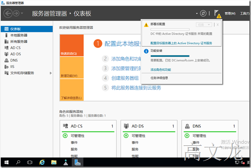Dismiss the 部署后配置 notification
Image resolution: width=251 pixels, height=168 pixels.
click(217, 25)
